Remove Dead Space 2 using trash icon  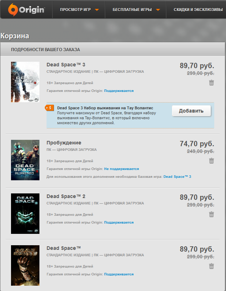coord(211,215)
